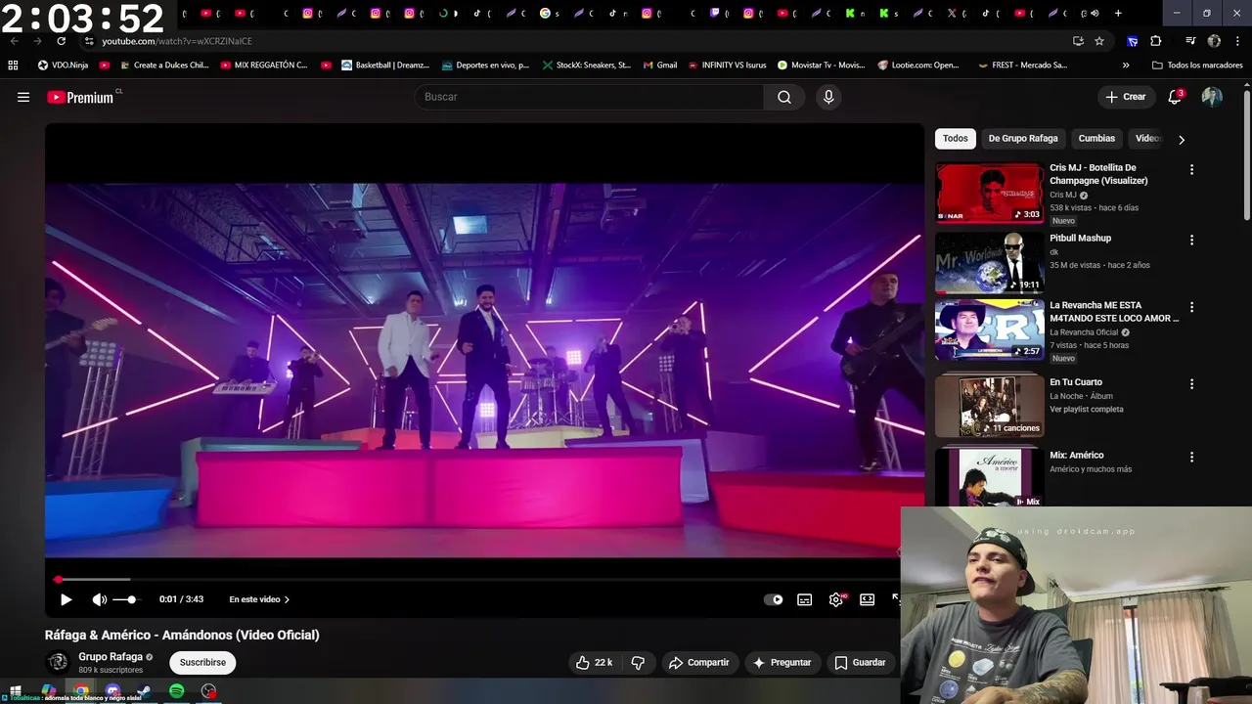Open the 'INFINITY VS Isurus' bookmark
This screenshot has height=704, width=1252.
[x=727, y=66]
